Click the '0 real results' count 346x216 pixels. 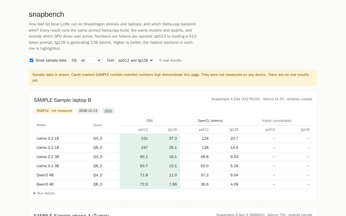click(170, 60)
